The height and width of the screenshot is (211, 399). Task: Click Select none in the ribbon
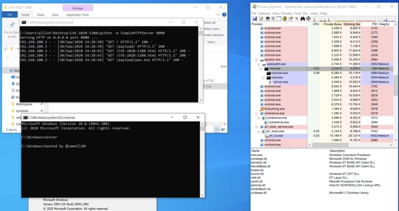(211, 29)
